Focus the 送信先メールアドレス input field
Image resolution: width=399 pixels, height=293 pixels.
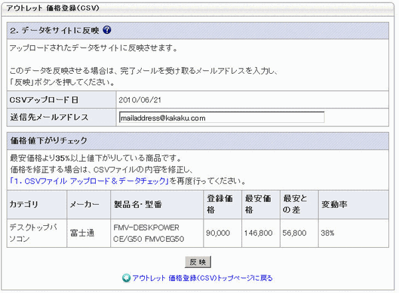coord(221,118)
